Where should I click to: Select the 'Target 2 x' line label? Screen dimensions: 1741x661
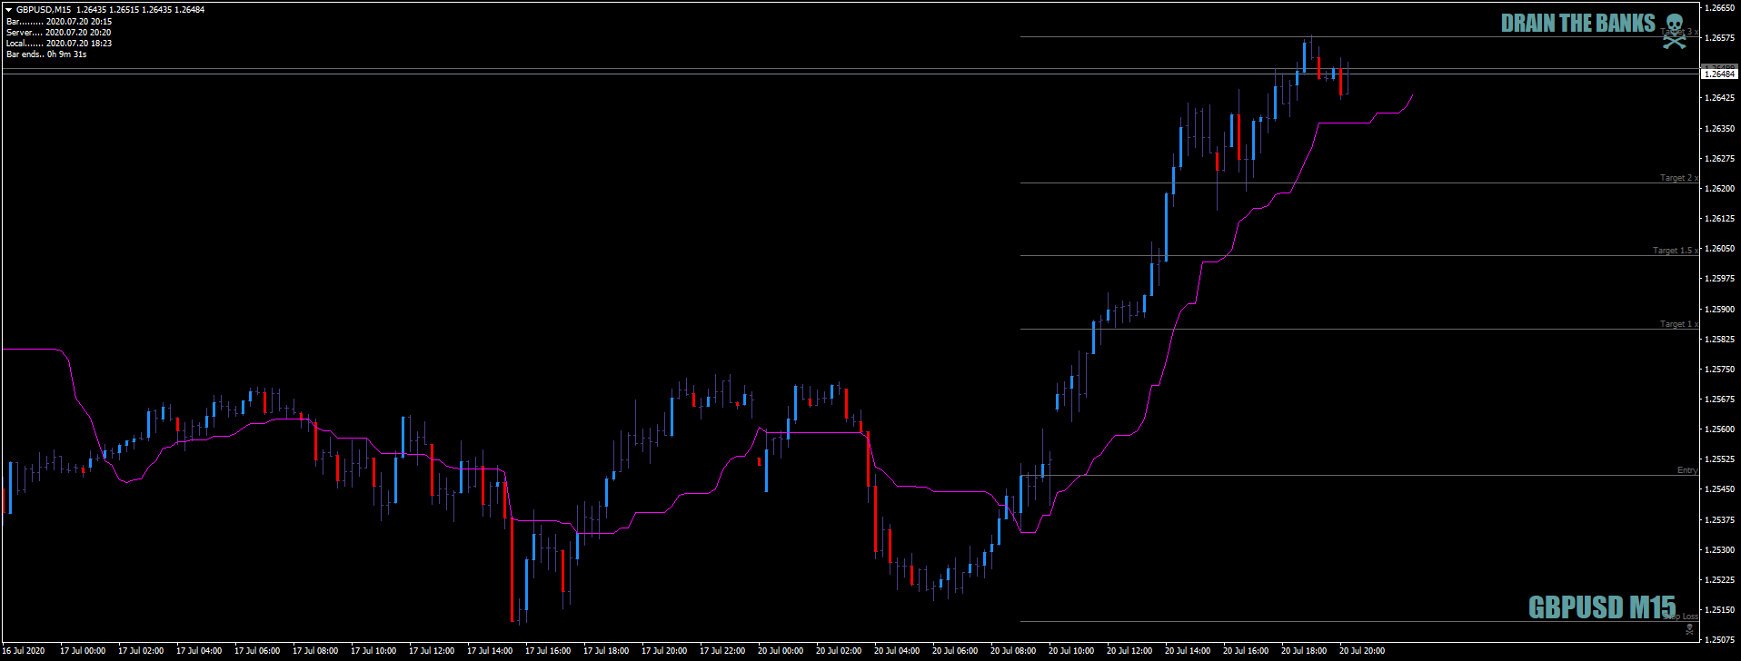point(1679,178)
